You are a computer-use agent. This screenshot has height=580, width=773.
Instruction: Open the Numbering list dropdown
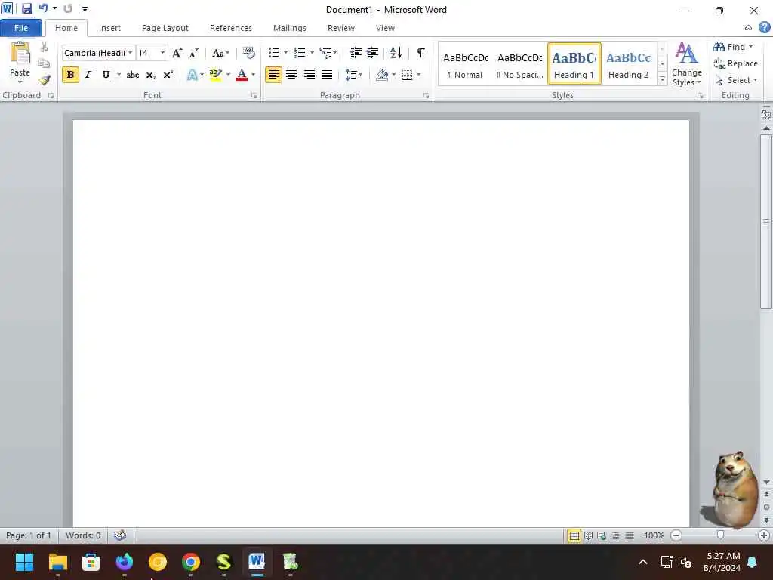tap(312, 53)
